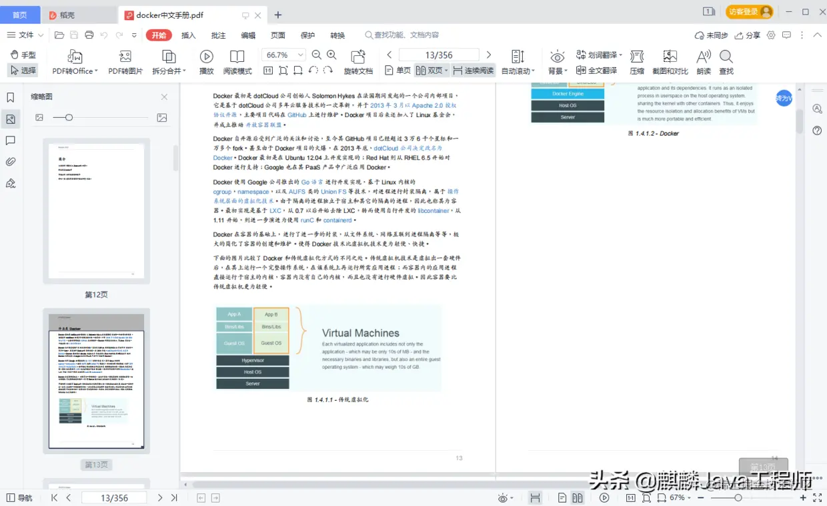827x506 pixels.
Task: Open the bookmark panel in the left sidebar
Action: click(x=11, y=98)
